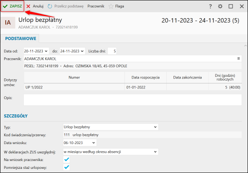
Task: Cancel the form with Anuluj
Action: [35, 6]
